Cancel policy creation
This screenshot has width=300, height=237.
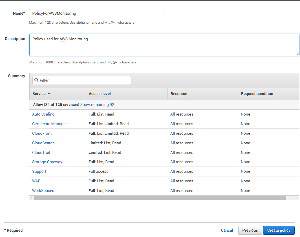point(227,230)
